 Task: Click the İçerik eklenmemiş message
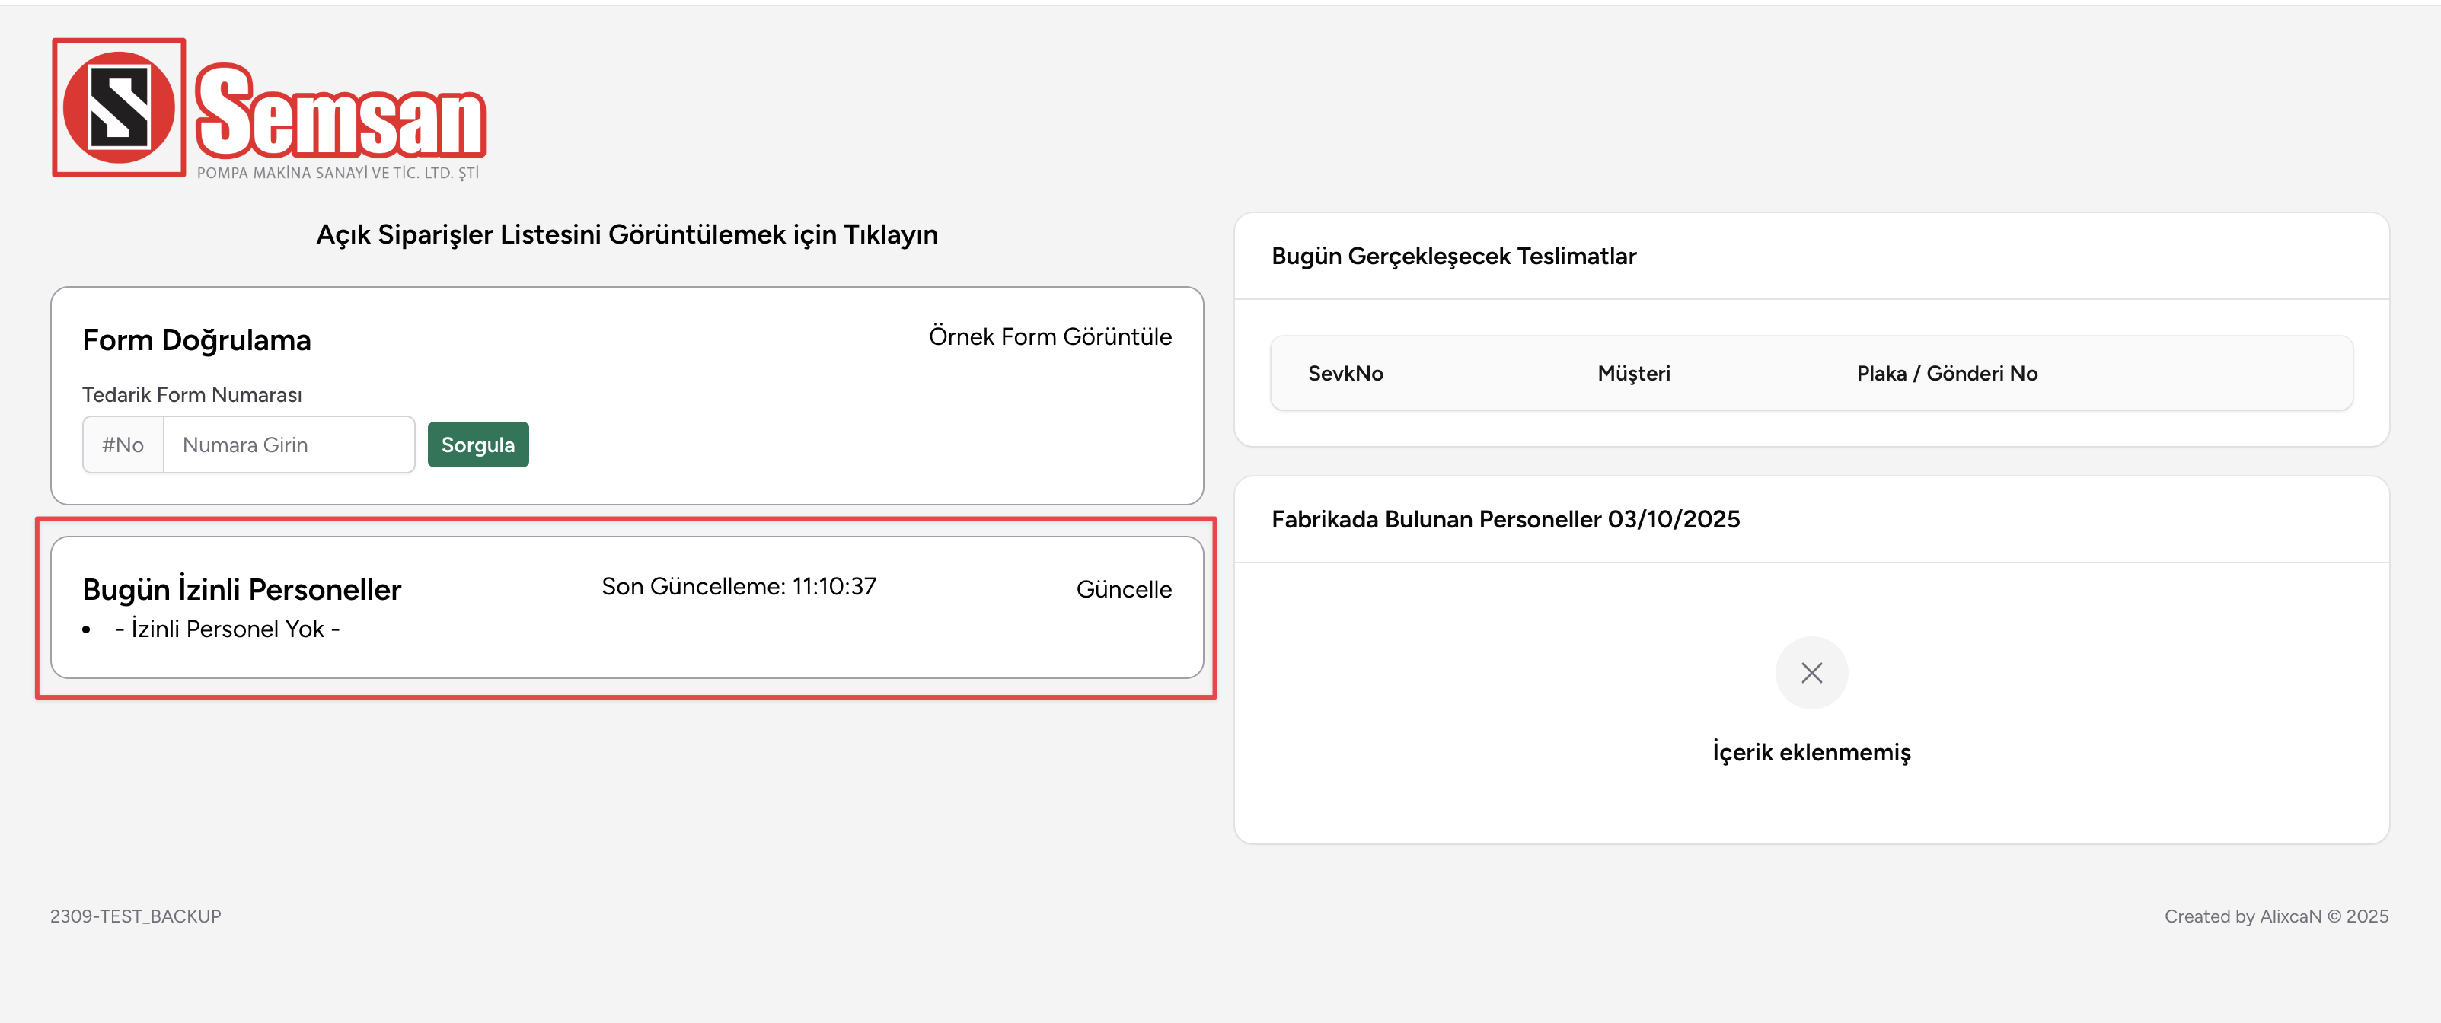click(x=1811, y=752)
